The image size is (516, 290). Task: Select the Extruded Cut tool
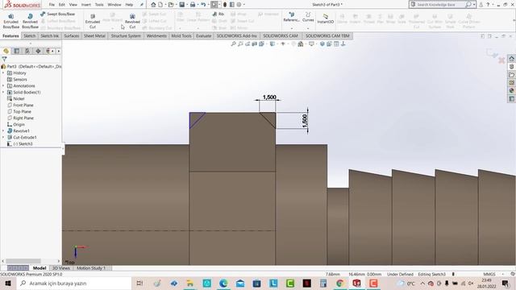pos(93,22)
